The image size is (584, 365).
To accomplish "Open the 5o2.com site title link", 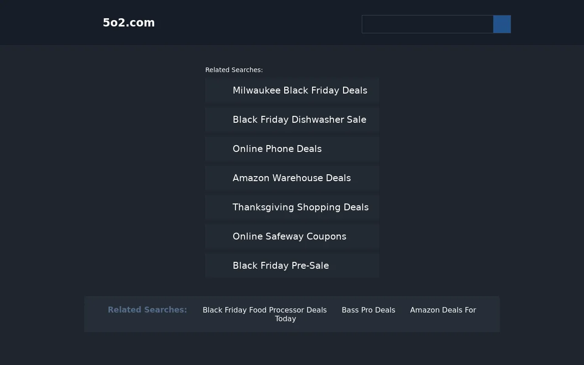I will pyautogui.click(x=129, y=23).
